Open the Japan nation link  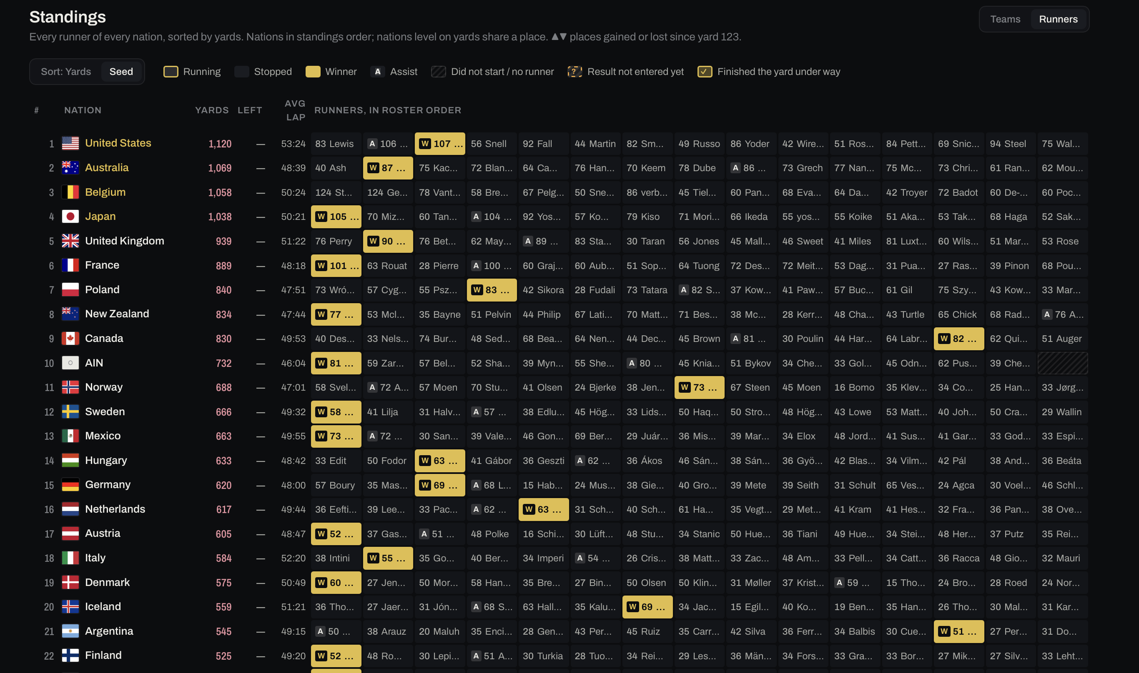[x=100, y=217]
